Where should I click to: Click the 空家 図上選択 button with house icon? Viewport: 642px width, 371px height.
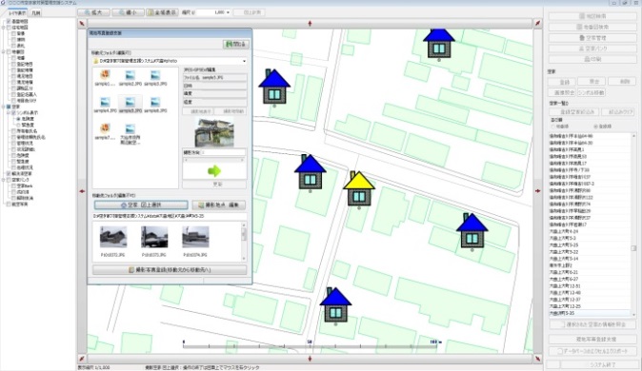(x=141, y=205)
